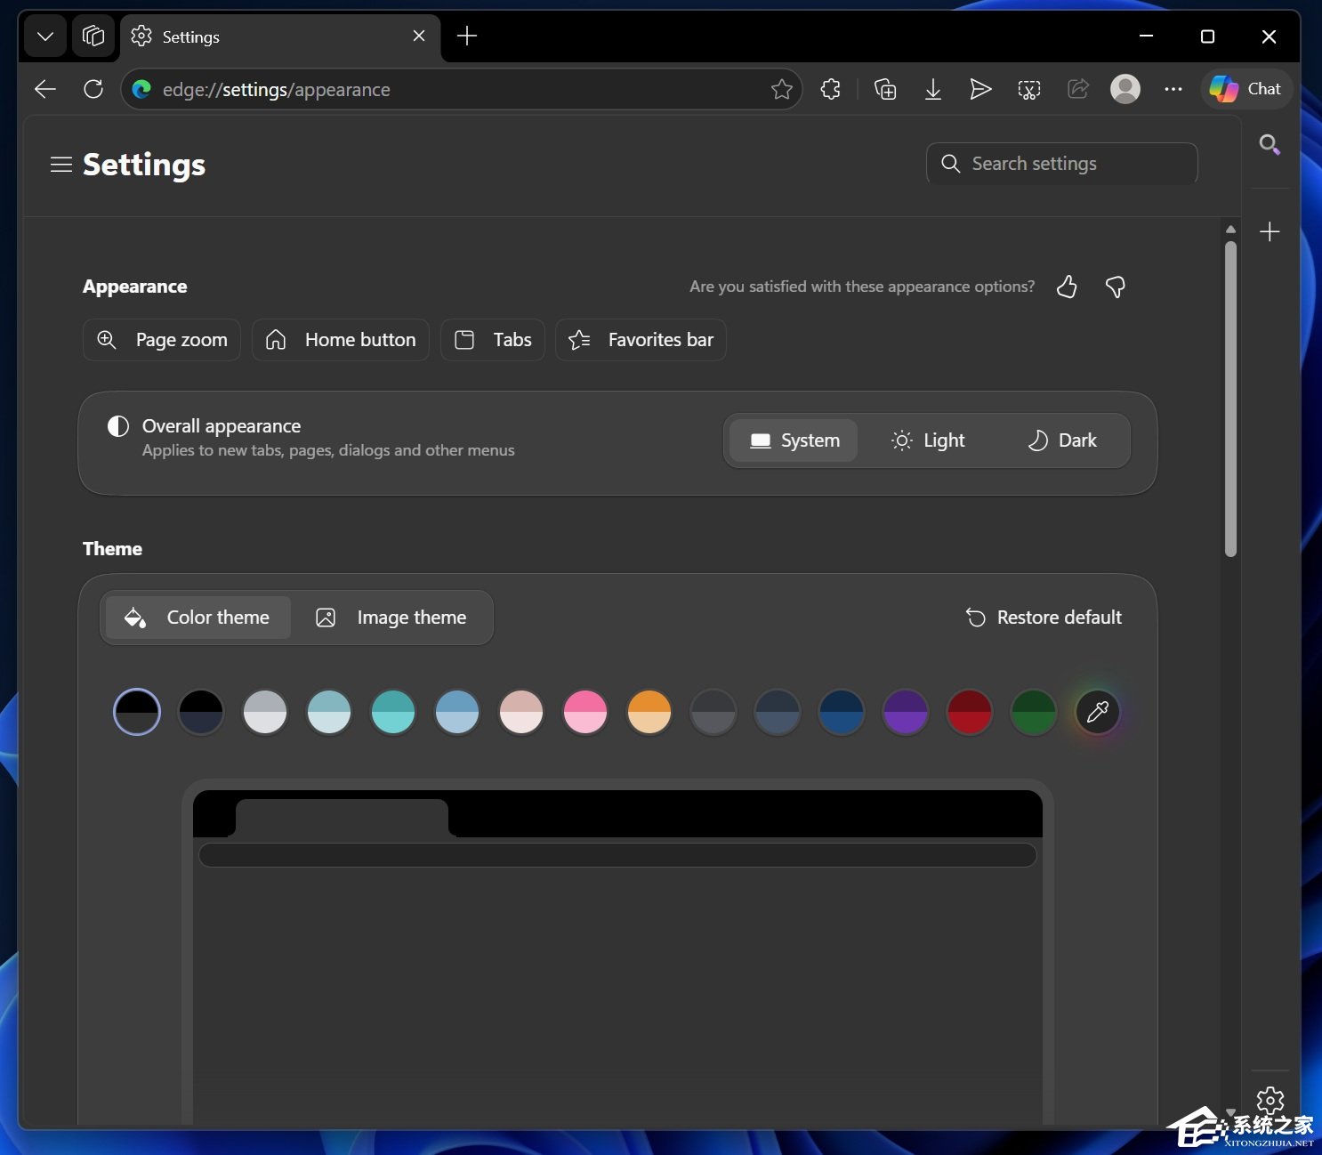The height and width of the screenshot is (1155, 1322).
Task: Jump to Home button settings
Action: (x=341, y=340)
